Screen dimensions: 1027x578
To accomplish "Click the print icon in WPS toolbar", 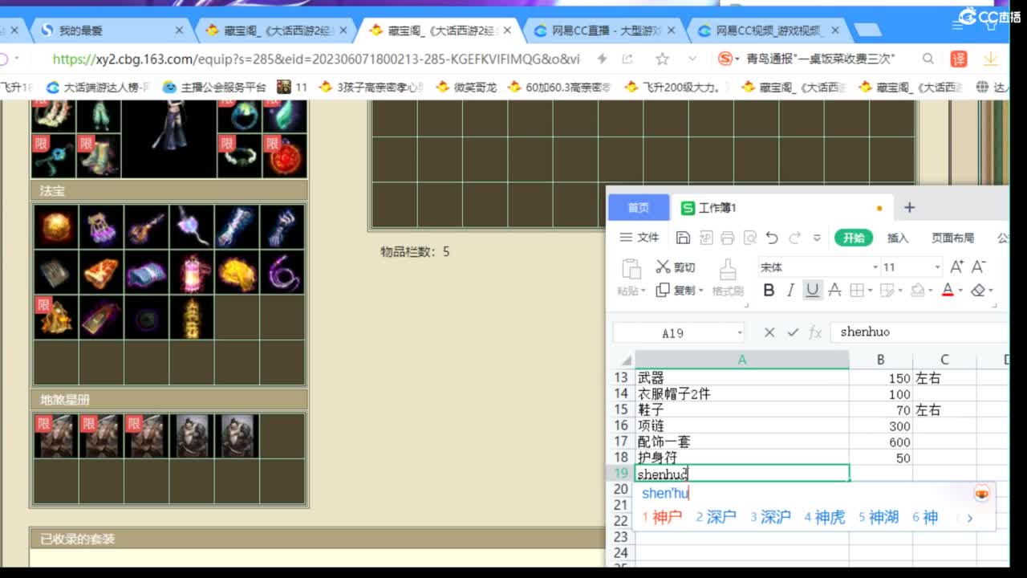I will point(728,238).
